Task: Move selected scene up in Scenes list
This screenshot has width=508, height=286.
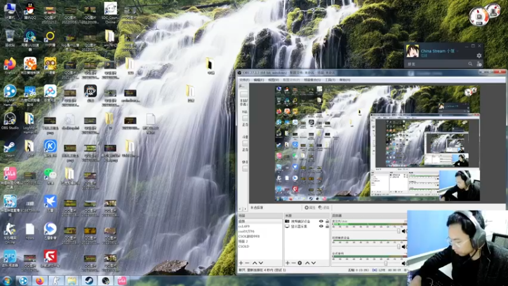Action: [x=255, y=263]
